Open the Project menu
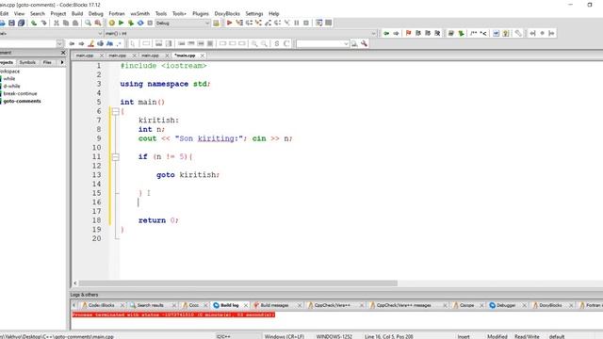This screenshot has height=339, width=603. coord(58,13)
